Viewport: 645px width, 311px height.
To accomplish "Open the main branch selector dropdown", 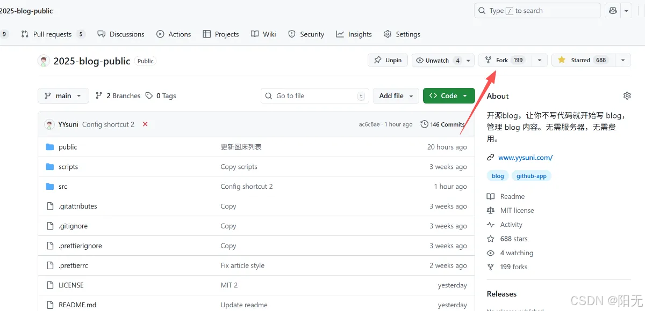I will coord(63,96).
